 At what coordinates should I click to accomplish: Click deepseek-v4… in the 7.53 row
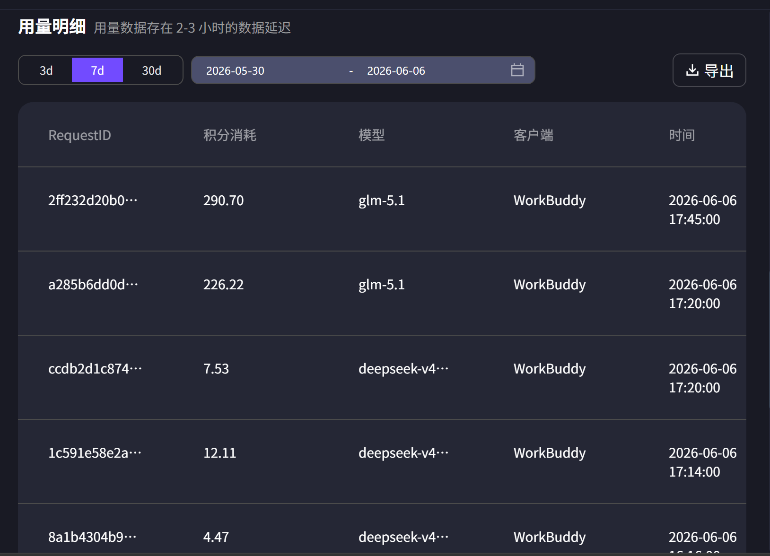(403, 369)
